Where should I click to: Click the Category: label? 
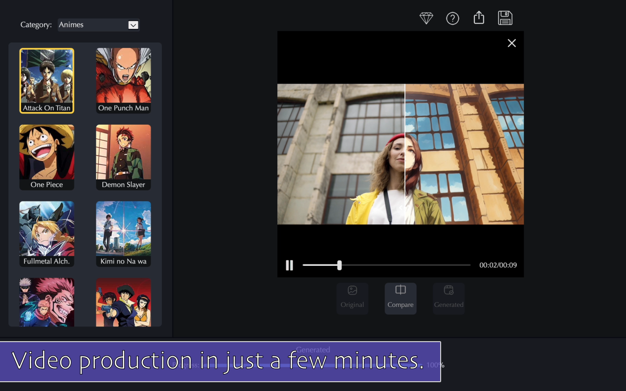coord(36,25)
